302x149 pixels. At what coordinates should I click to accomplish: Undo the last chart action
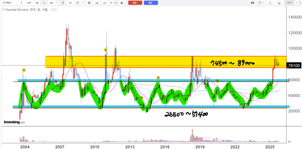[x=111, y=3]
